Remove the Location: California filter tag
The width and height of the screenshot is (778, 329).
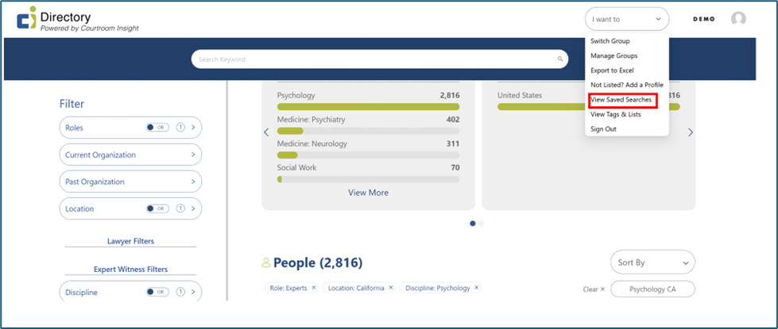point(391,288)
